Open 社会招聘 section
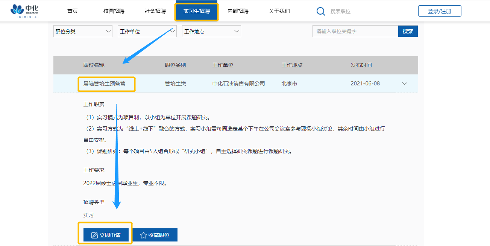The width and height of the screenshot is (490, 246). click(155, 11)
